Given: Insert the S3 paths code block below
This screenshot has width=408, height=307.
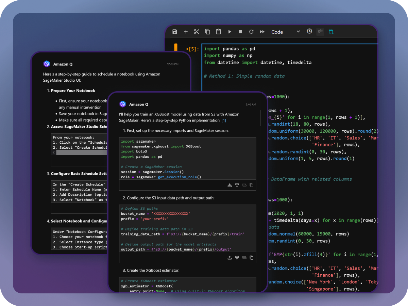Looking at the screenshot, I should click(x=237, y=258).
